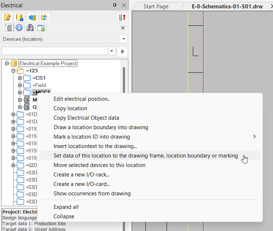Viewport: 273px width, 231px height.
Task: Select the Electrical Example Project label
Action: pos(48,63)
